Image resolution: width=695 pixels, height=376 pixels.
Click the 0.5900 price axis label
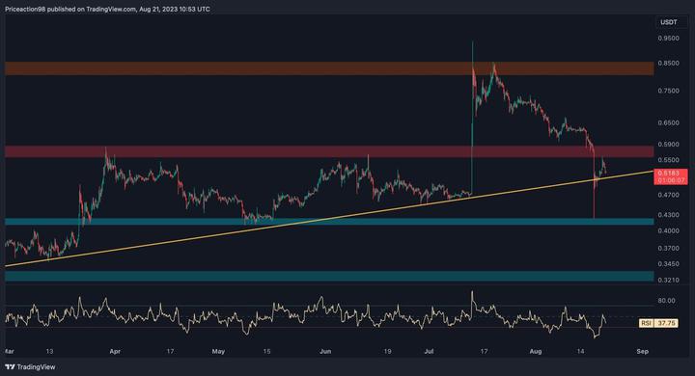pos(668,145)
